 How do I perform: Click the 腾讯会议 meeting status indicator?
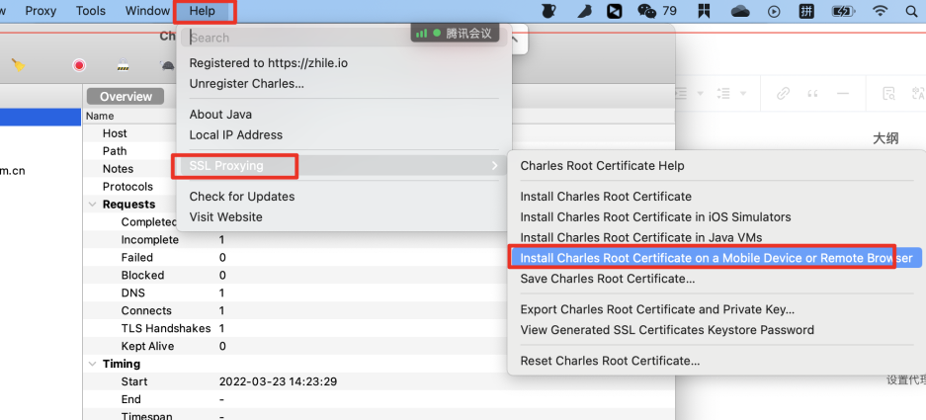456,34
